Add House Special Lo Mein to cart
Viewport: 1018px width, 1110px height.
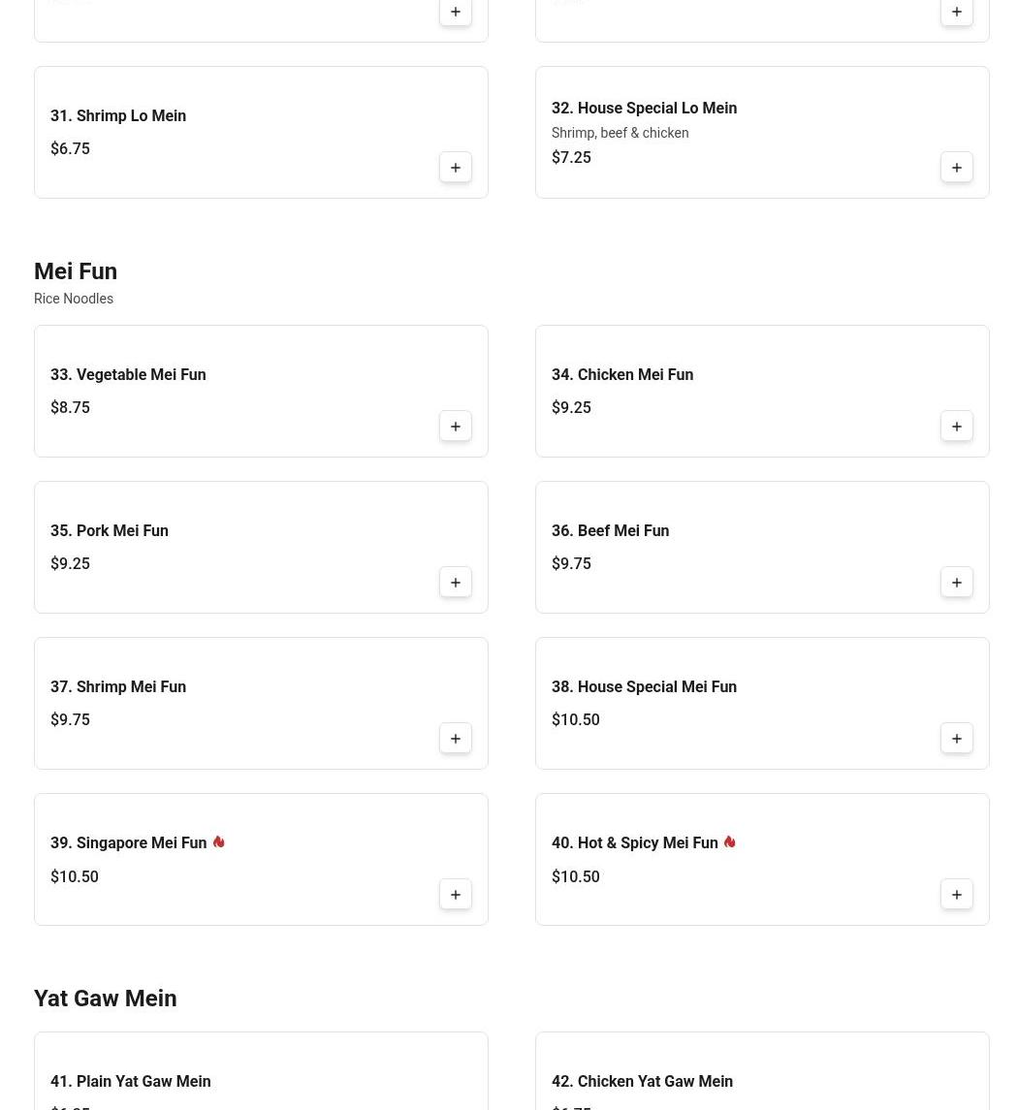click(x=957, y=168)
